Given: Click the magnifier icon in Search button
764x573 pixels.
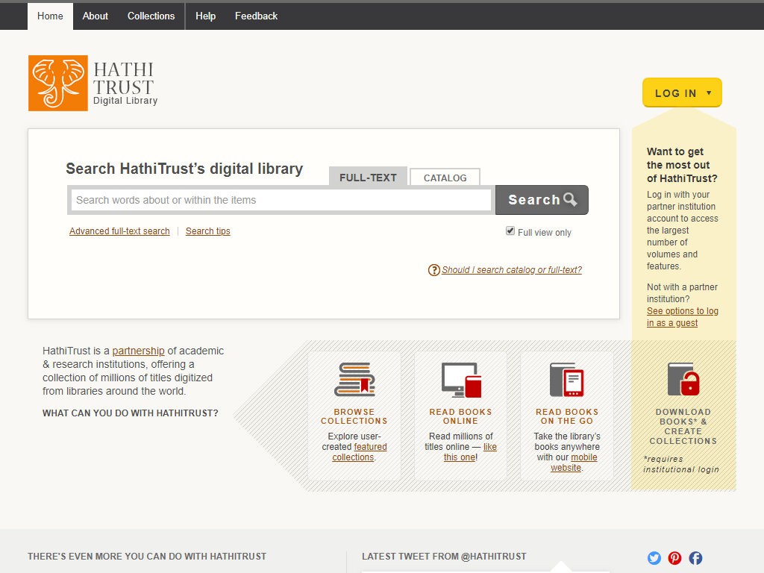Looking at the screenshot, I should pos(570,199).
